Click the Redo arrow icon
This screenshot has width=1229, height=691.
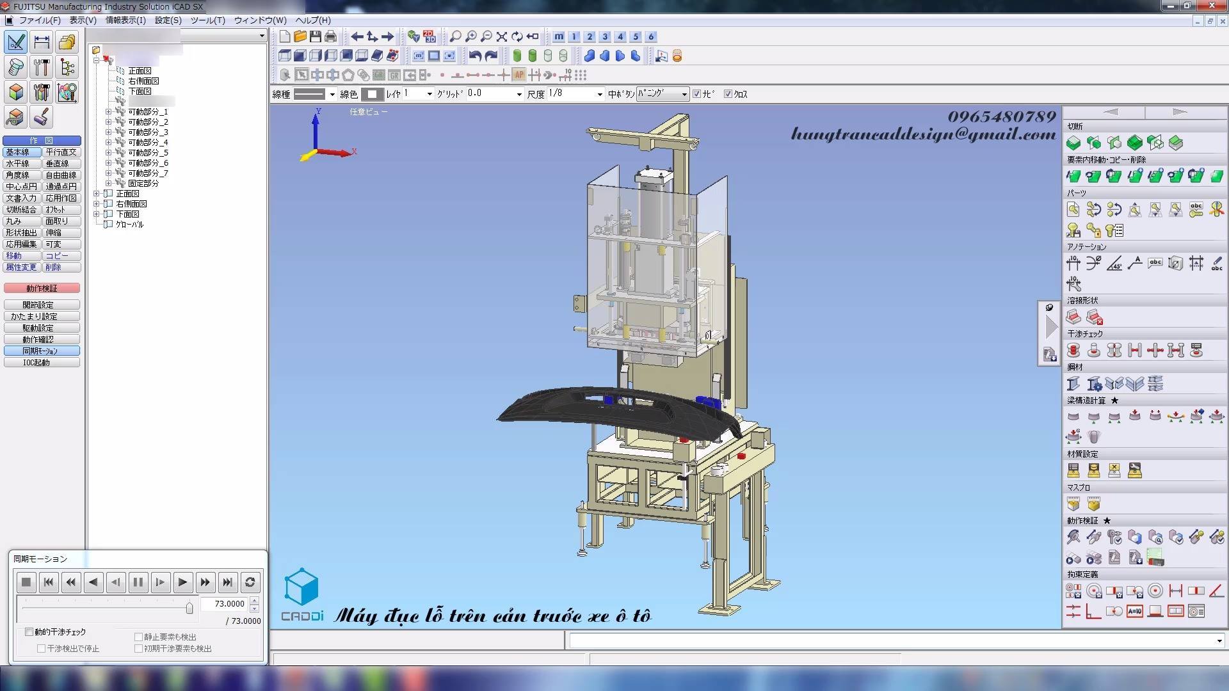(x=491, y=56)
